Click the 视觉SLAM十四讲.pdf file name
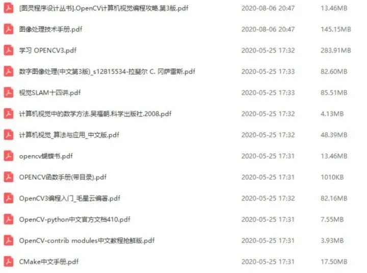 coord(50,93)
